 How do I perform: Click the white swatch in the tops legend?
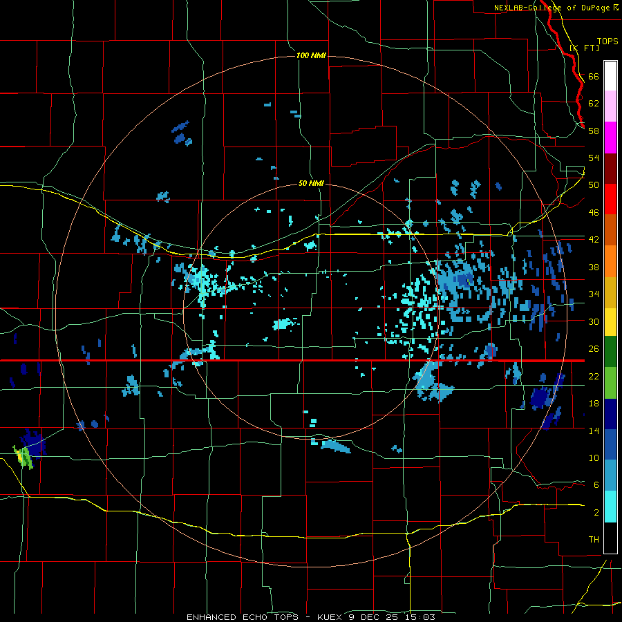click(x=610, y=76)
